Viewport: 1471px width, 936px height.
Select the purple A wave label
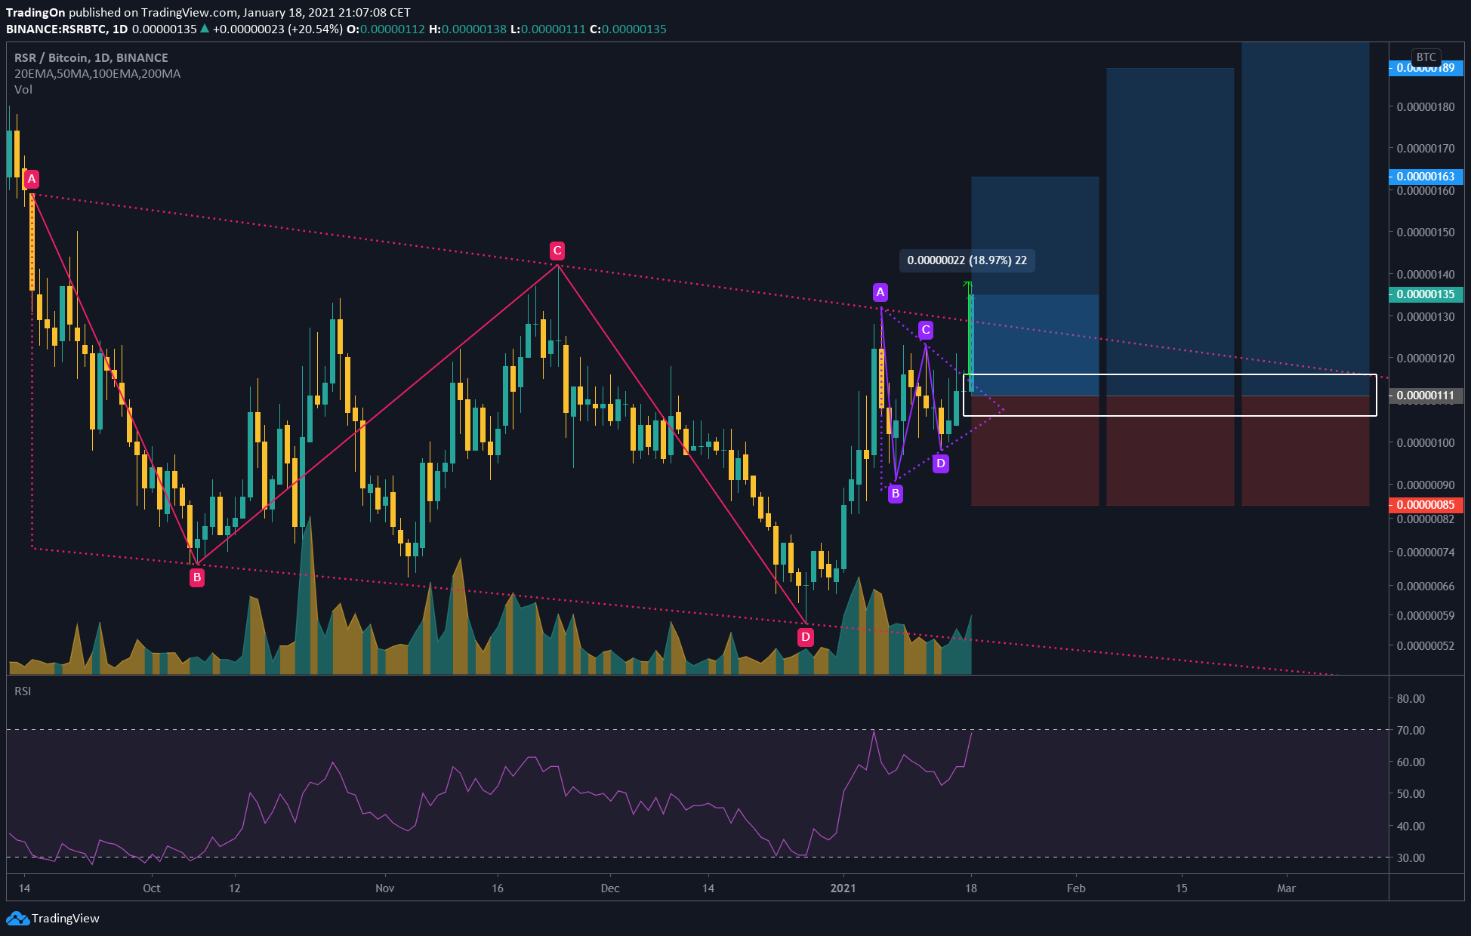click(x=880, y=291)
